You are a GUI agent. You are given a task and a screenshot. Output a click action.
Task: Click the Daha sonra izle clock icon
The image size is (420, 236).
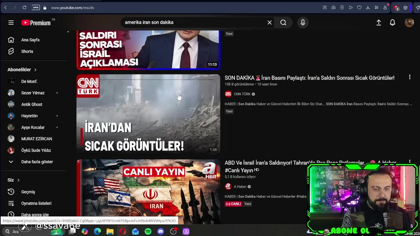coord(11,215)
